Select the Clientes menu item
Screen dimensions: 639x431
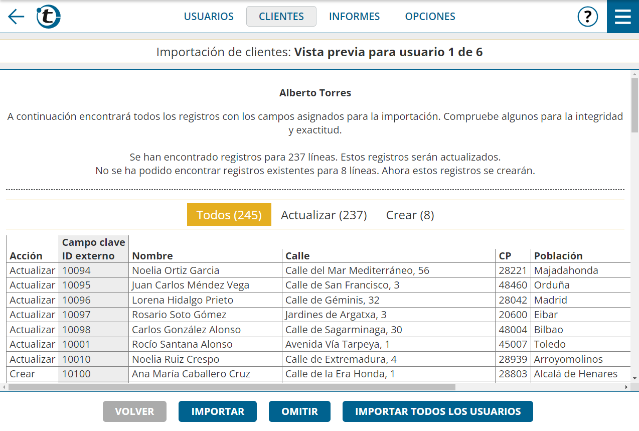click(281, 17)
